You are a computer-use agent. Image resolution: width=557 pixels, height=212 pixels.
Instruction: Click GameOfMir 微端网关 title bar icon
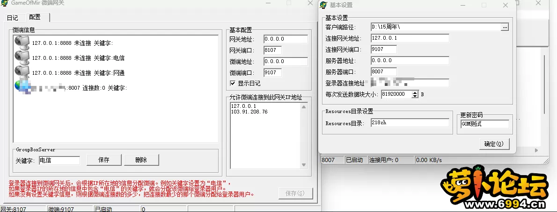4,3
